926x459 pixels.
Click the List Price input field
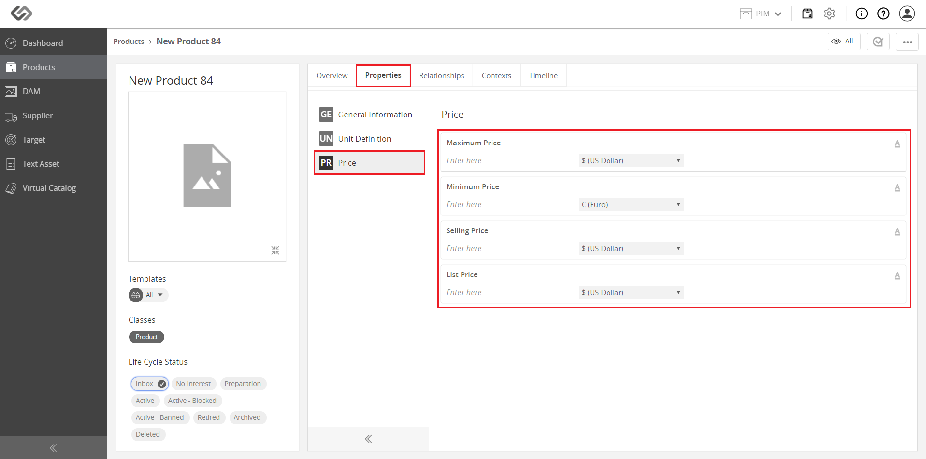(x=510, y=292)
